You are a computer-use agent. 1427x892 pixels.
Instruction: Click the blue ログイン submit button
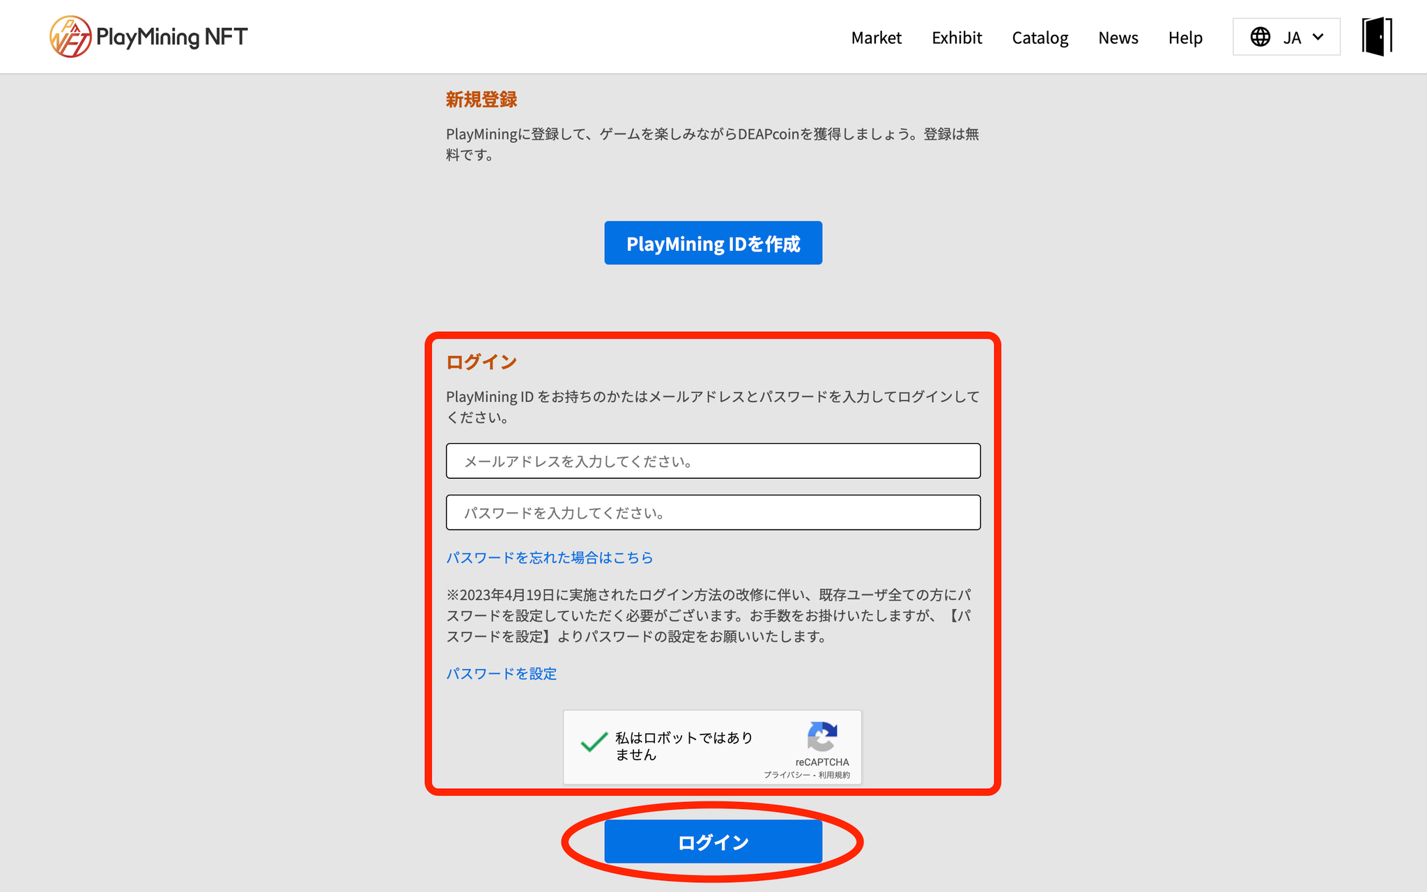pyautogui.click(x=713, y=842)
